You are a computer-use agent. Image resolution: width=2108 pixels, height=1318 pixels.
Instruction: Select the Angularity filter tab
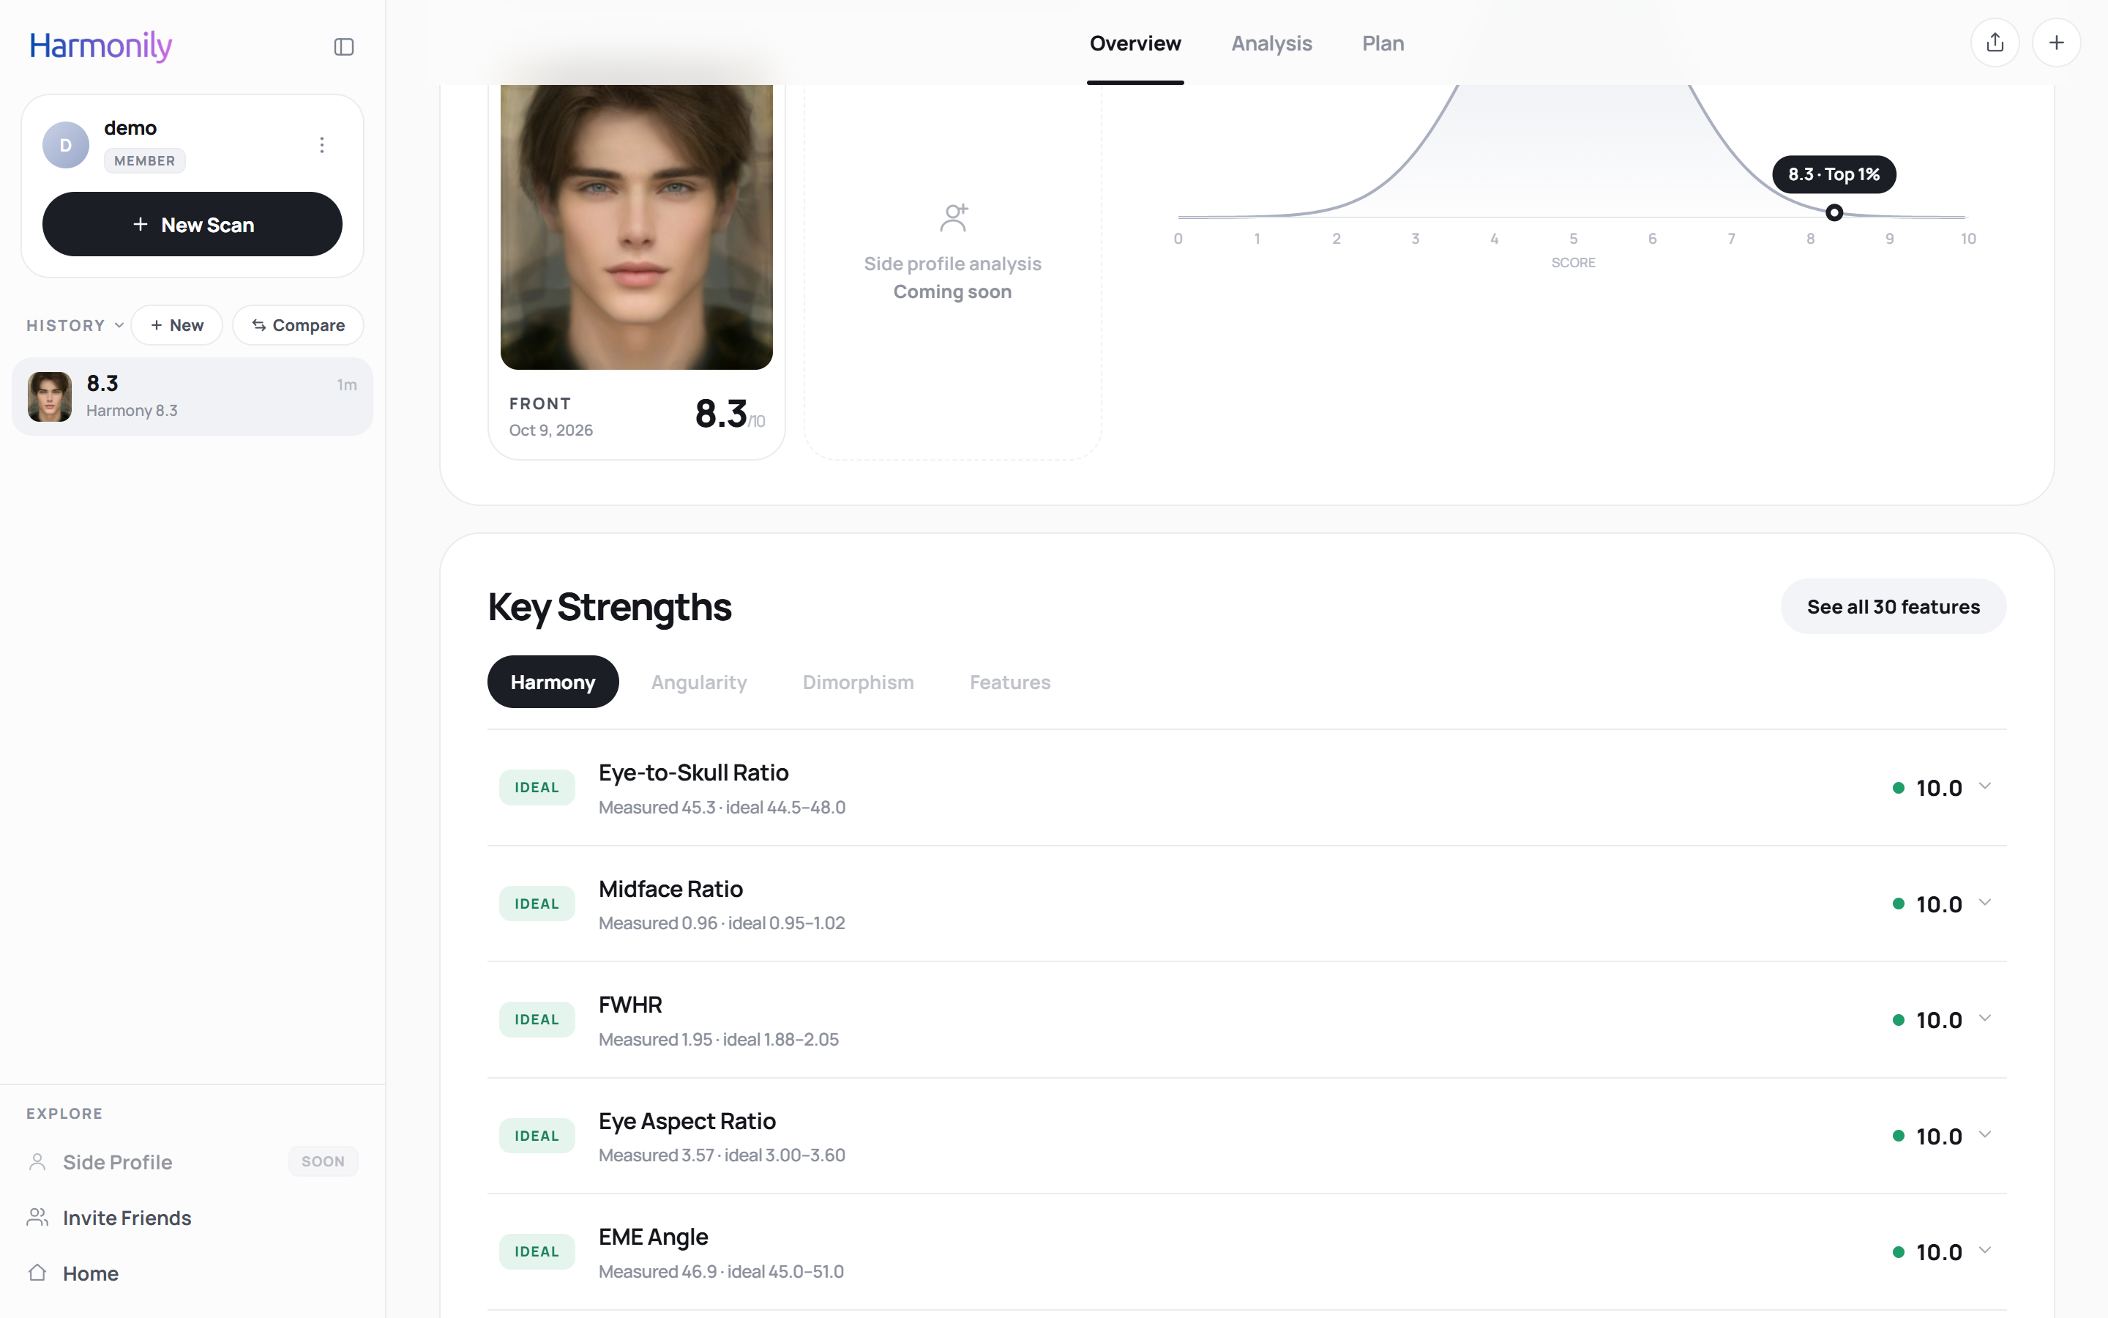[698, 682]
